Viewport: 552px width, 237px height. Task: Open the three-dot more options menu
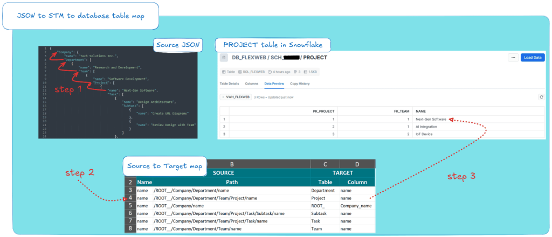(513, 58)
